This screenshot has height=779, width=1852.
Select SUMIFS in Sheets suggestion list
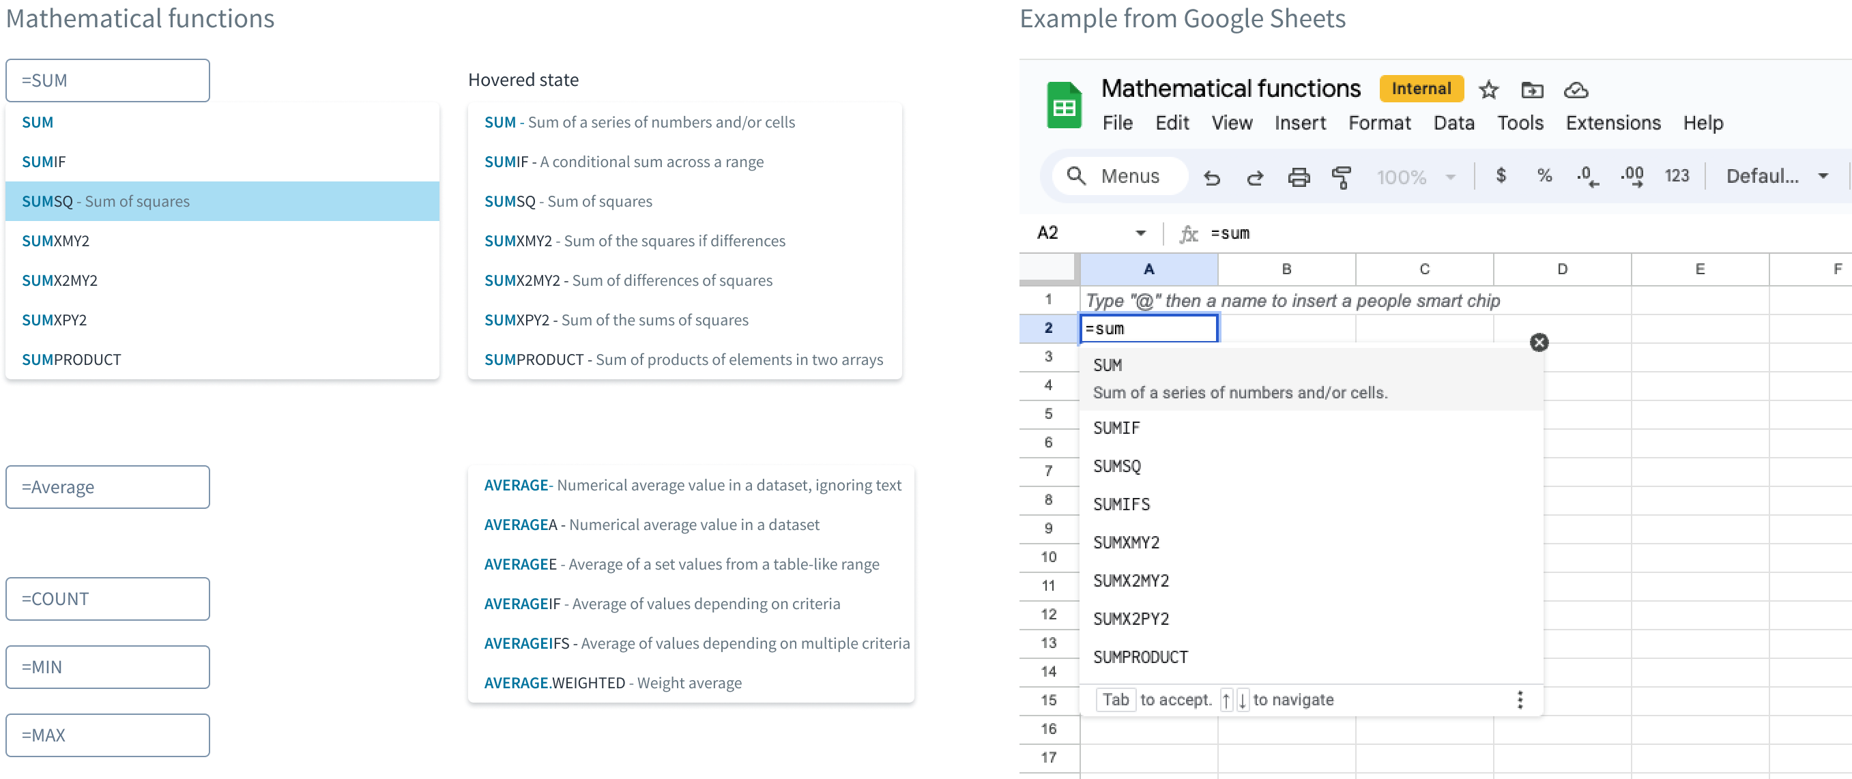pos(1312,505)
